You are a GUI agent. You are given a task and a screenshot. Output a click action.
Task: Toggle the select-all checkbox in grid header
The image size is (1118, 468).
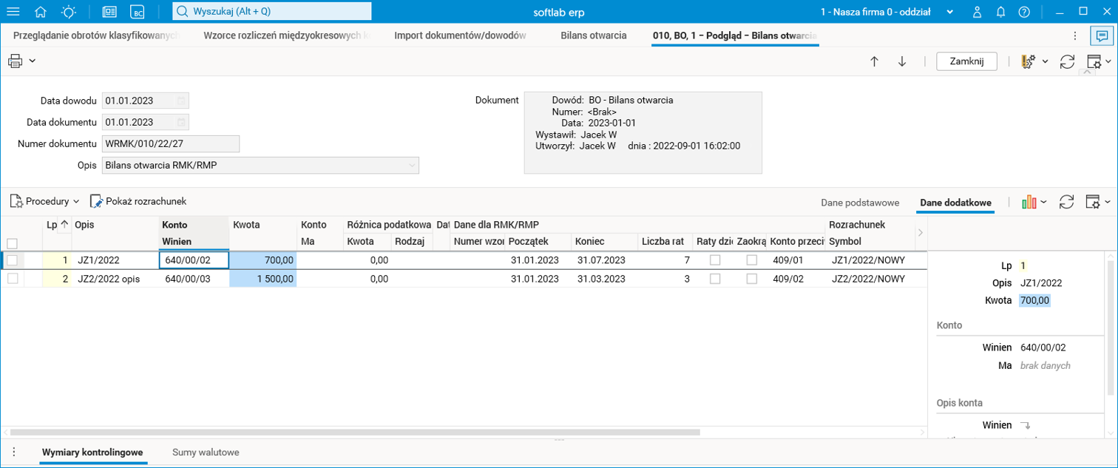12,243
